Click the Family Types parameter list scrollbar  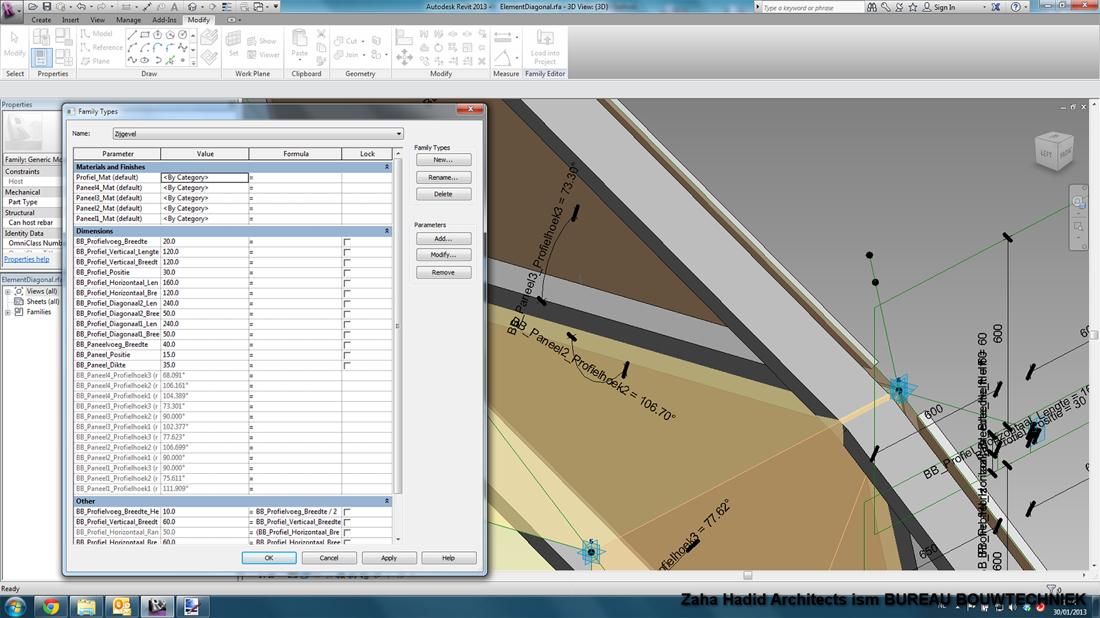[398, 325]
